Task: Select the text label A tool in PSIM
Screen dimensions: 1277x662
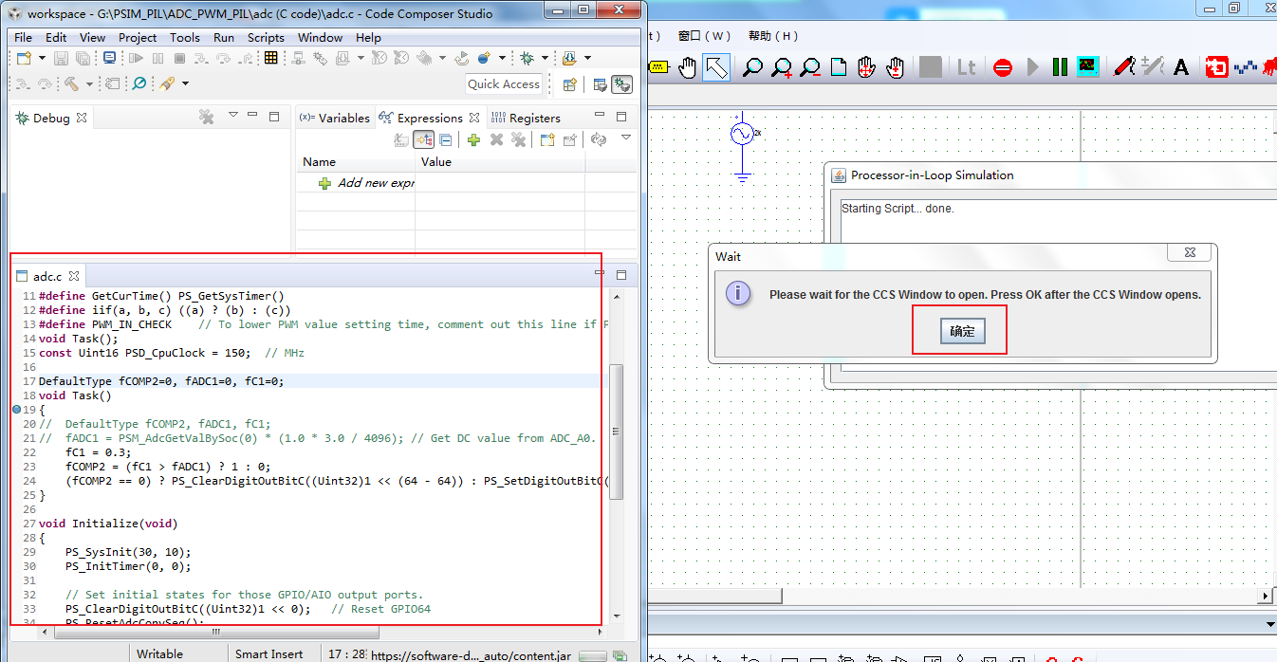Action: [1181, 67]
